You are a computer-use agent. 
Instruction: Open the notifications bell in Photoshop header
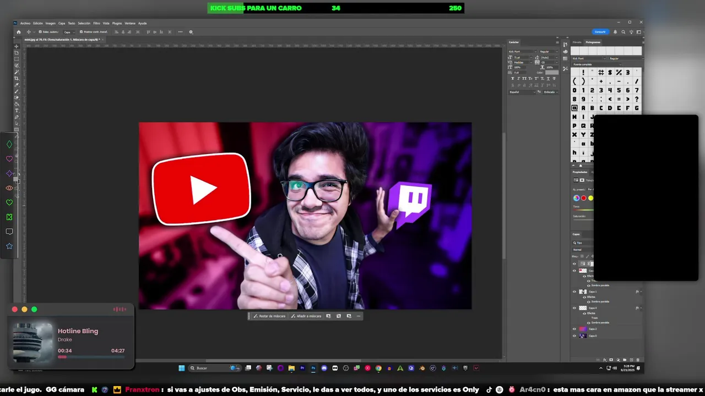(615, 32)
